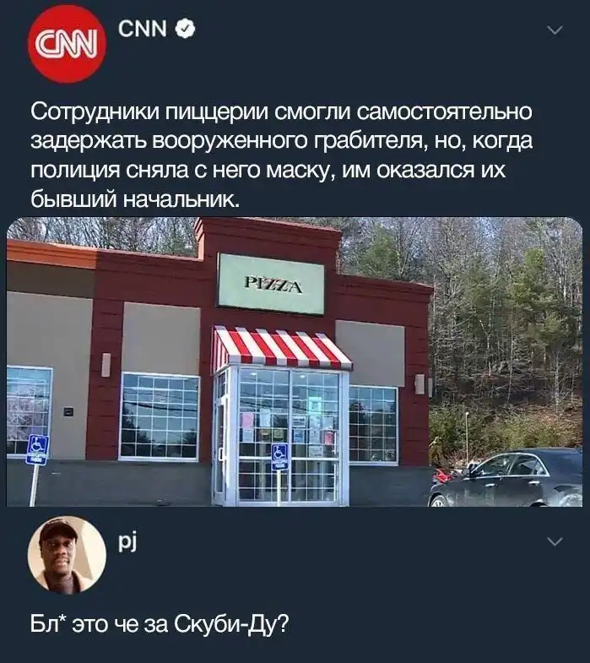Click the CNN tweet text about пиццерии

(x=281, y=155)
